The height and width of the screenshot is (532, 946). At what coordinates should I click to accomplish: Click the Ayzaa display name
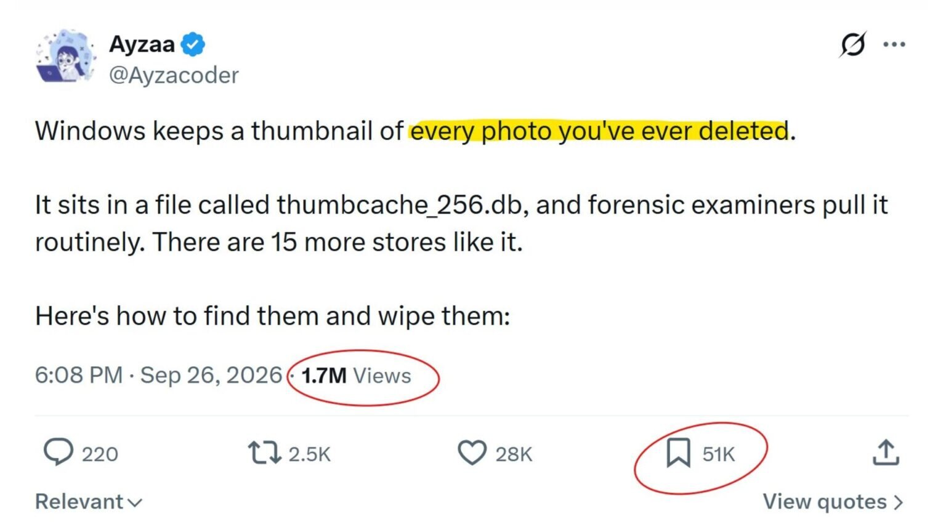click(x=142, y=44)
